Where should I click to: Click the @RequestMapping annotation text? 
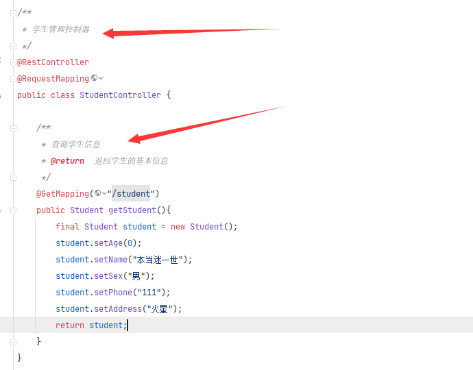point(53,79)
